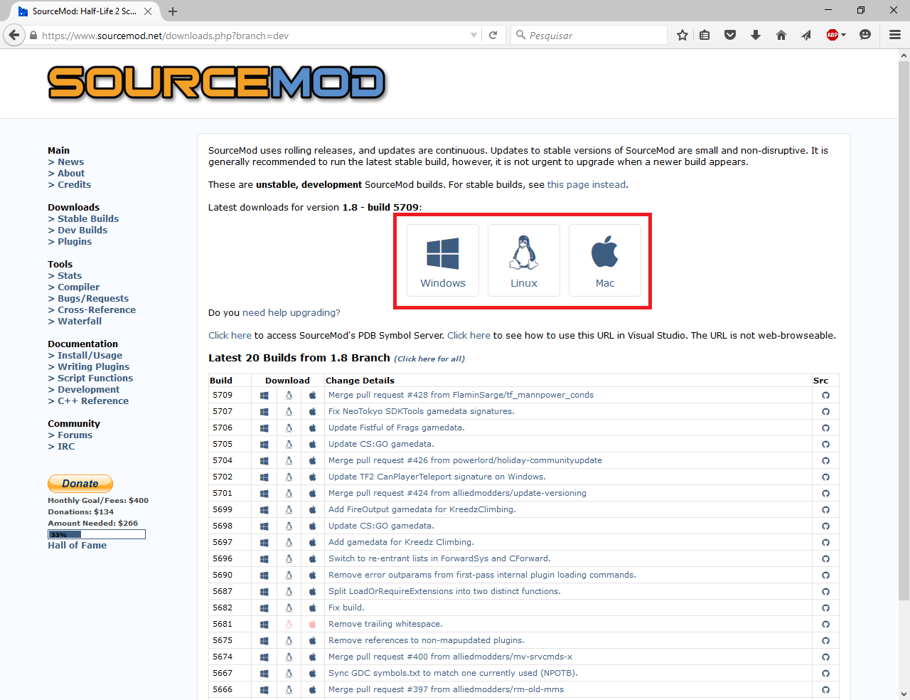Open the Plugins sidebar link
The image size is (910, 700).
75,242
